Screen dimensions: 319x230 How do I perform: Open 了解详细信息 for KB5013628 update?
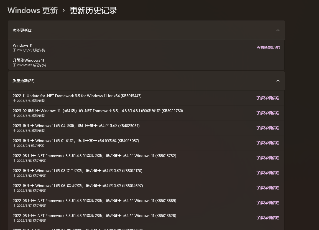tap(268, 218)
